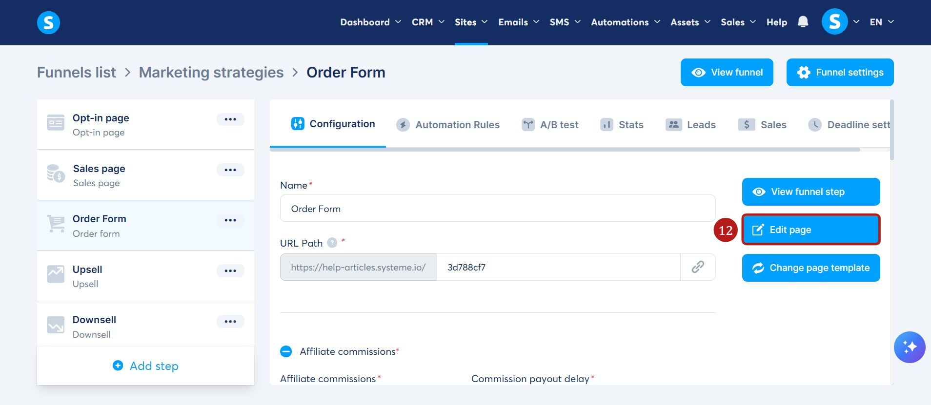Click the Downsell chart icon
931x405 pixels.
(56, 325)
